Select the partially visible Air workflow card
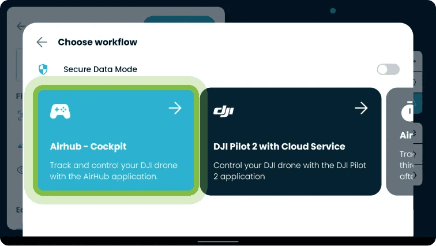This screenshot has width=436, height=246. click(x=400, y=141)
